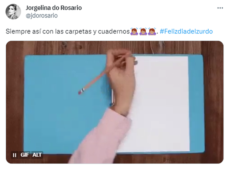
Task: Open Jorgelina do Rosario's profile picture
Action: (13, 12)
